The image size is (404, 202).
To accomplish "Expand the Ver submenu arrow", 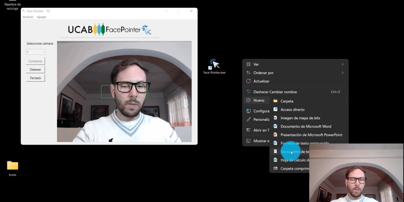I will point(342,64).
